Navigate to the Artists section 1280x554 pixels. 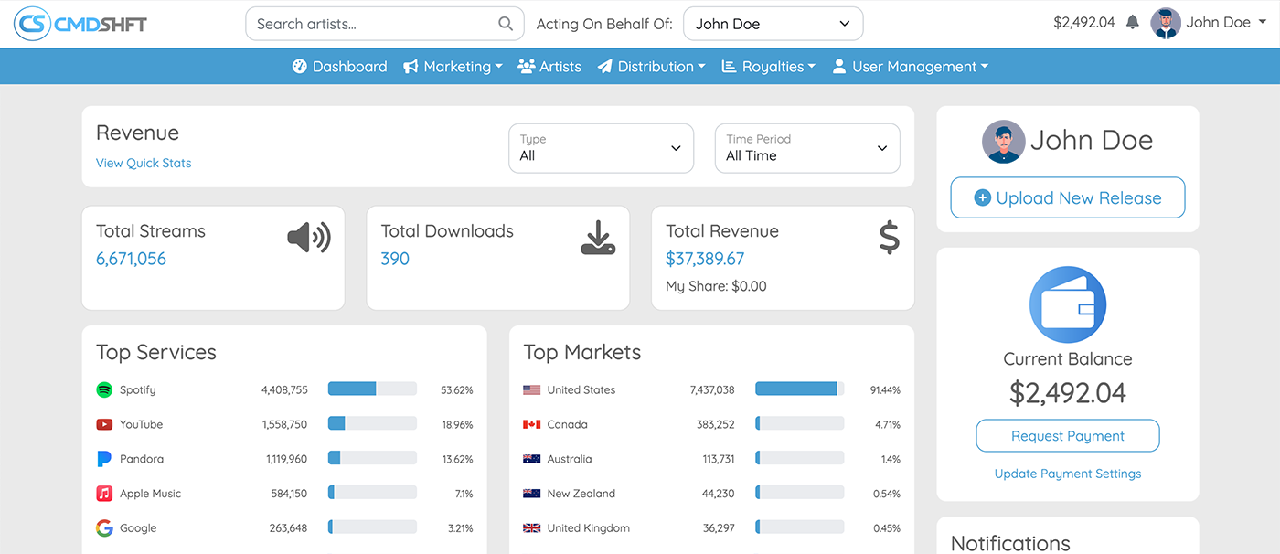point(549,66)
